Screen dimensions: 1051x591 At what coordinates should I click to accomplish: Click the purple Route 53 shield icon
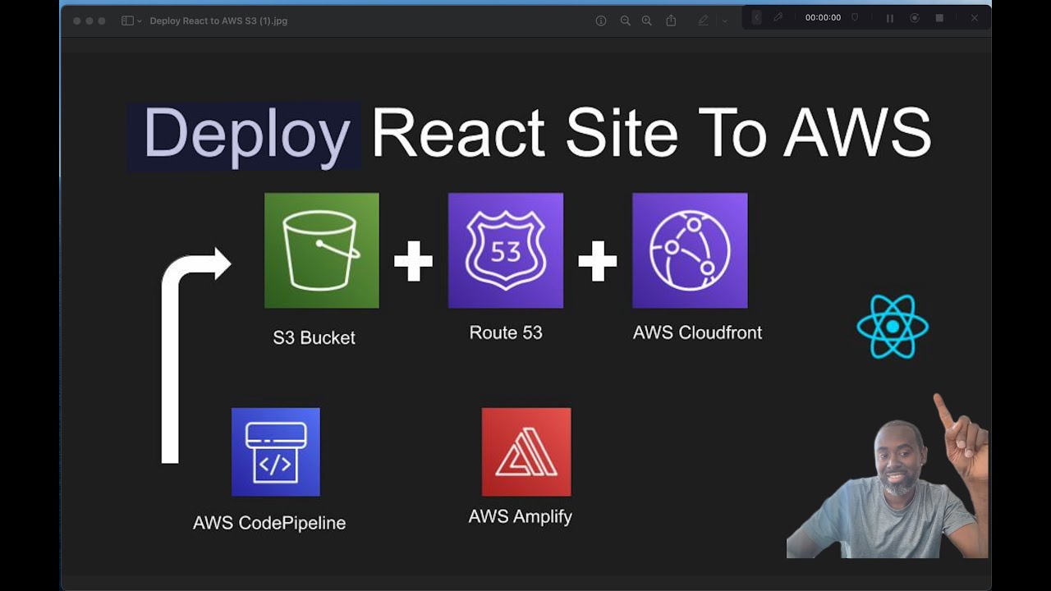tap(506, 250)
